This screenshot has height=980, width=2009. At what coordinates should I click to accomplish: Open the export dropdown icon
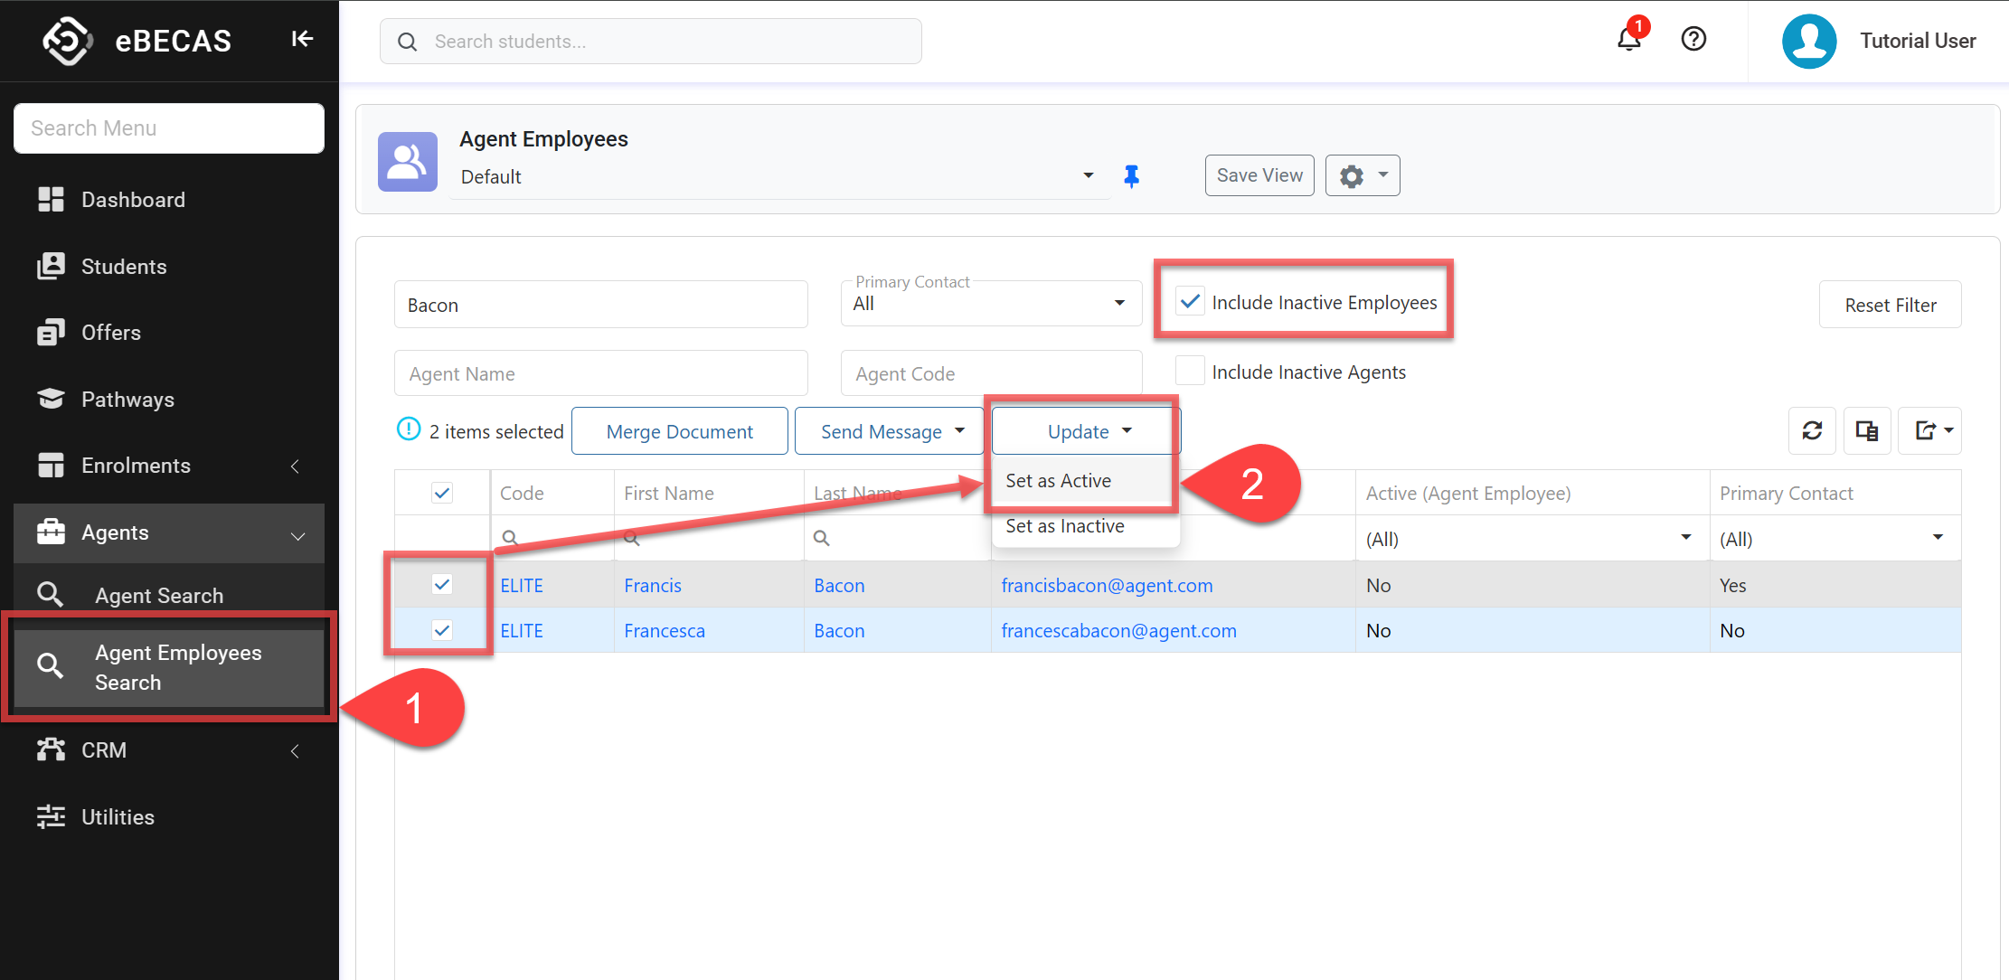tap(1929, 430)
